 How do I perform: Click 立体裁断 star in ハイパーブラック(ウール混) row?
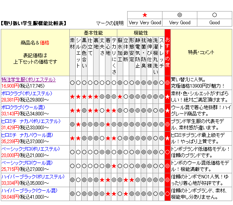[x=126, y=194]
